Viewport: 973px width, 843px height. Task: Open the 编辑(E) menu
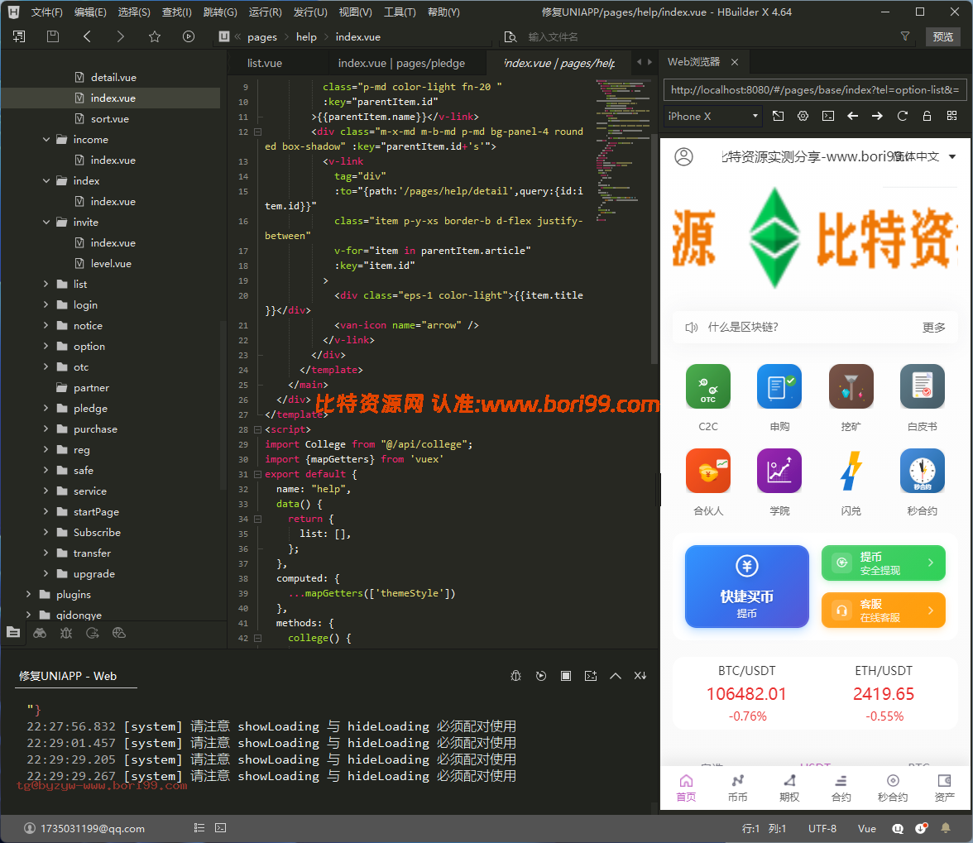tap(90, 12)
